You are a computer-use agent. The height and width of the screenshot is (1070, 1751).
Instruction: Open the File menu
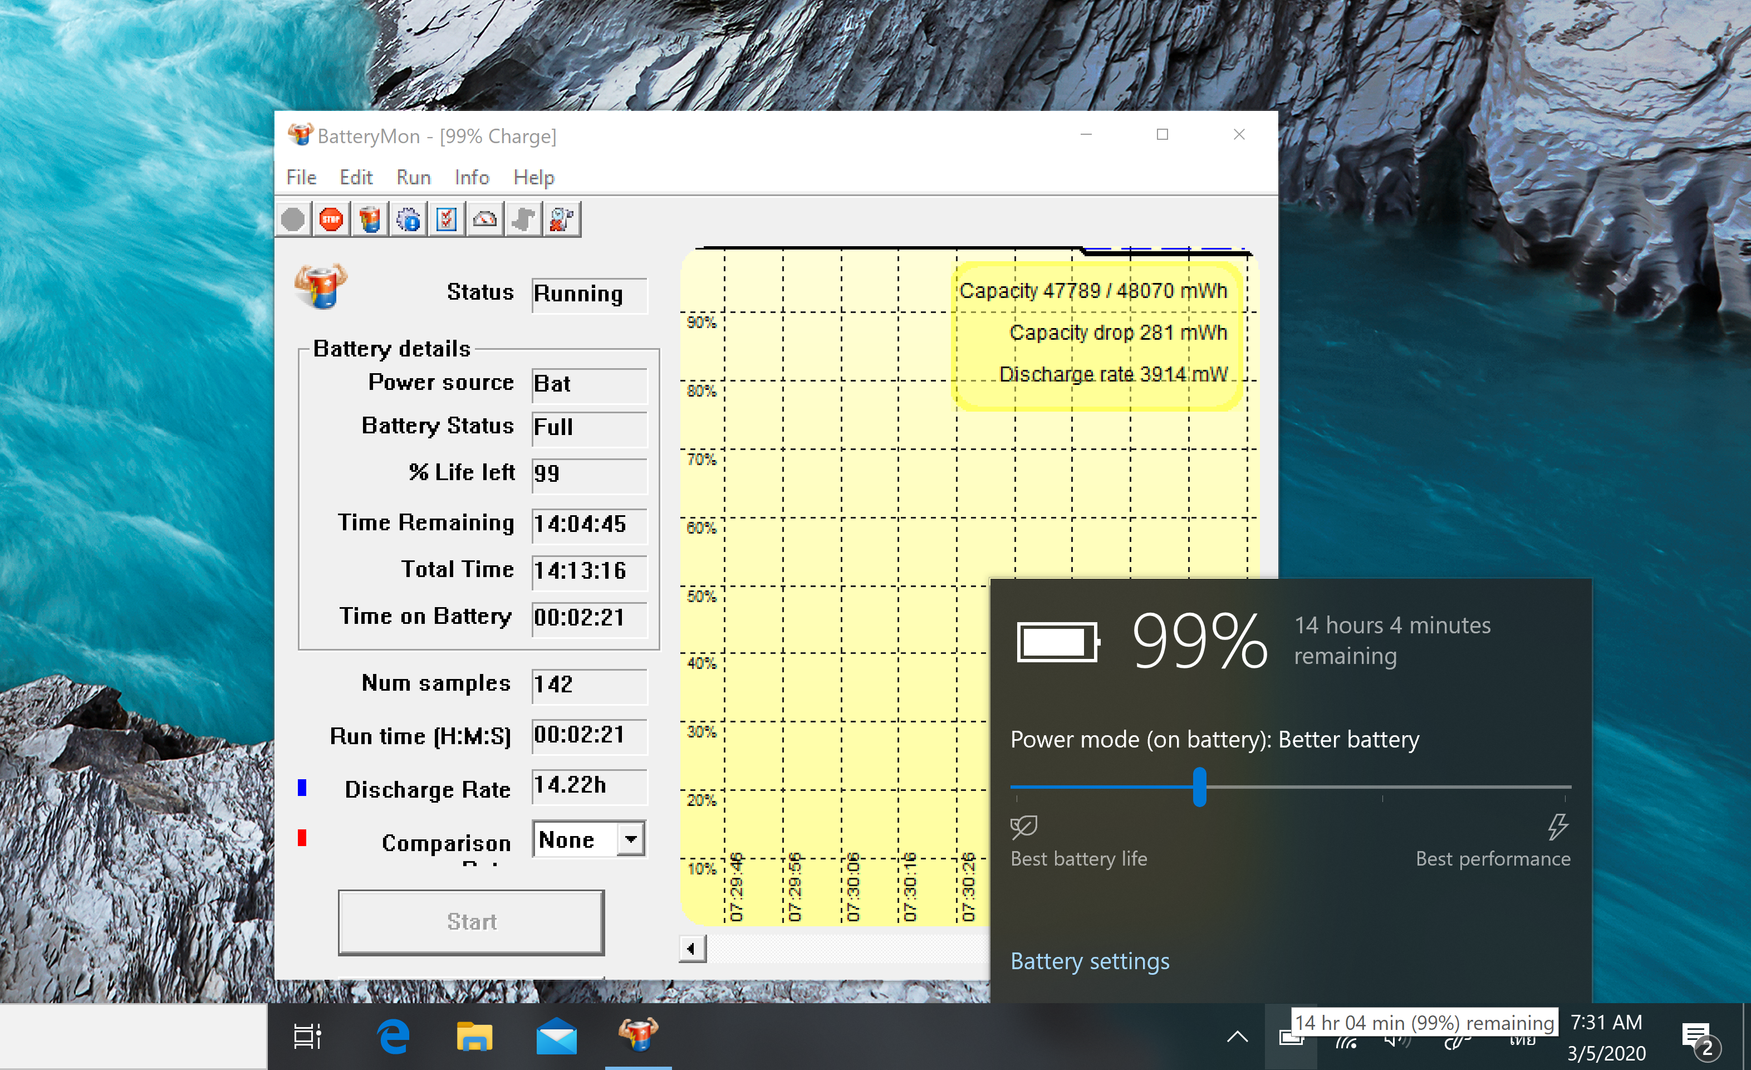coord(301,177)
